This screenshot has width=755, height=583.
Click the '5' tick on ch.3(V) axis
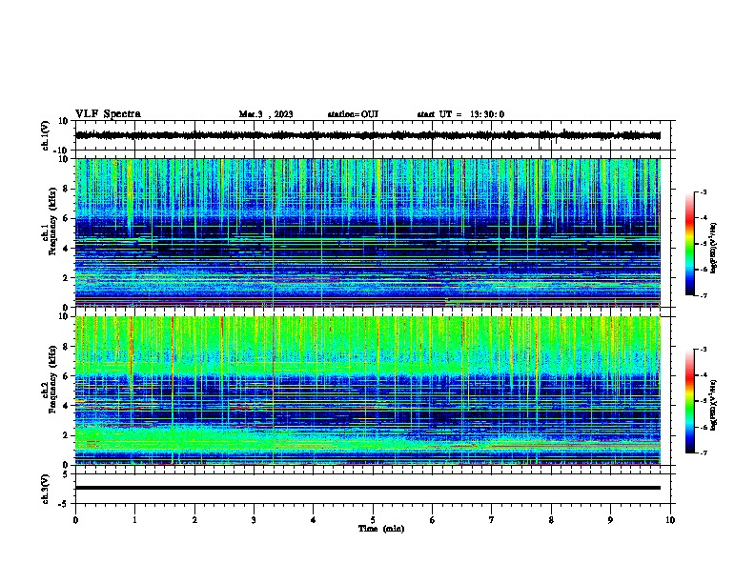point(66,473)
